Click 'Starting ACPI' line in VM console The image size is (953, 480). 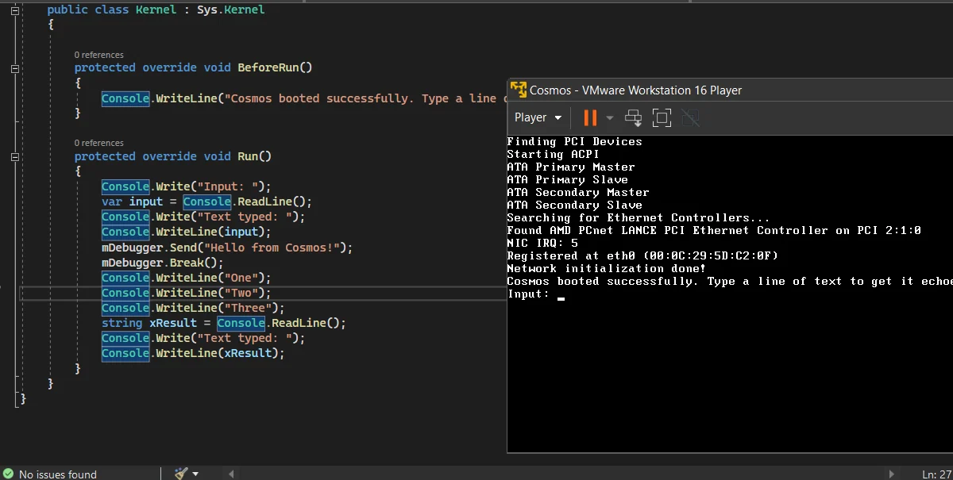tap(554, 154)
